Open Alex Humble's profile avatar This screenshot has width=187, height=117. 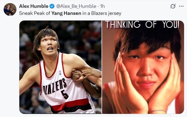(x=10, y=9)
